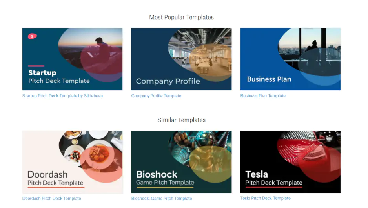368x208 pixels.
Task: Open the Bioshock Game Pitch thumbnail
Action: (x=181, y=162)
